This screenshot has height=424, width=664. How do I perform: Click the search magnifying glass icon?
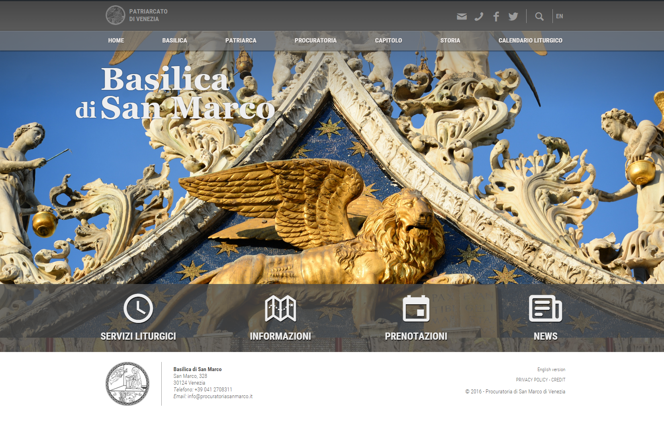(539, 16)
